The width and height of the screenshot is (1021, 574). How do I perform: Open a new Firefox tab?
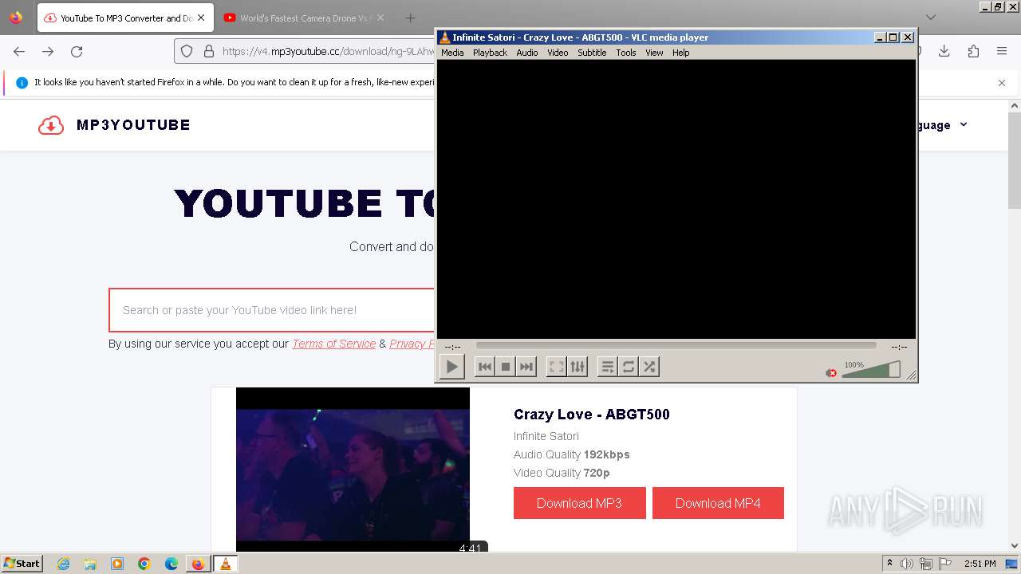(x=410, y=18)
